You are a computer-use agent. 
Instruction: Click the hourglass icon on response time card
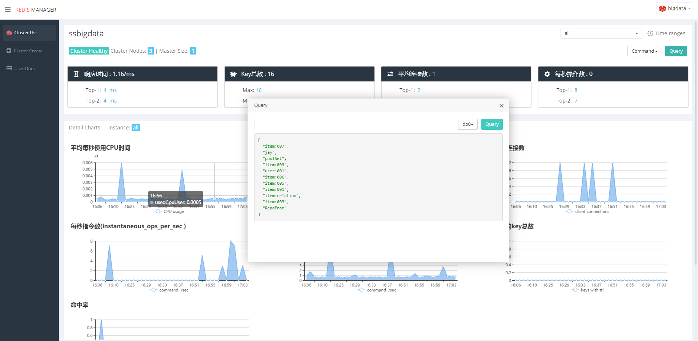point(76,74)
